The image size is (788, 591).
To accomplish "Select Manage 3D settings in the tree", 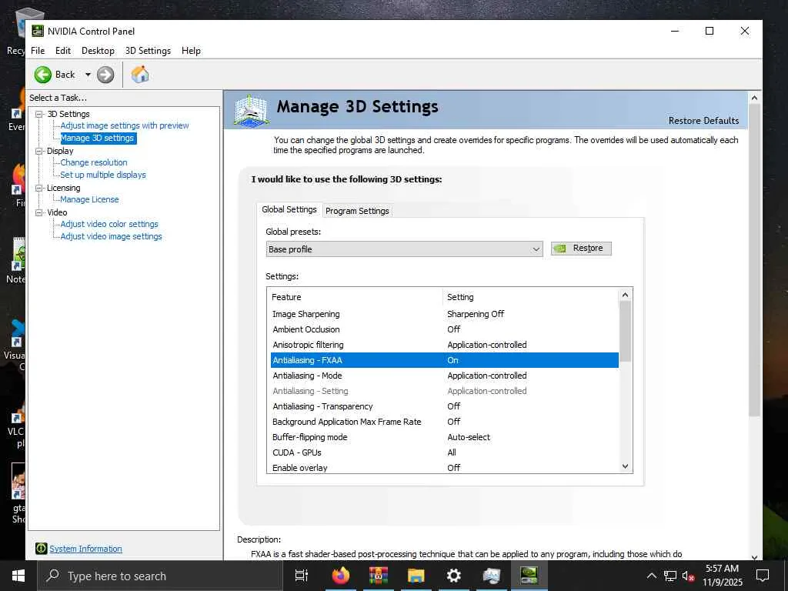I will [x=98, y=138].
